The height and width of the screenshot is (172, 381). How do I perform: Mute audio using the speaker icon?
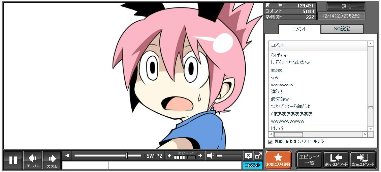pos(211,155)
